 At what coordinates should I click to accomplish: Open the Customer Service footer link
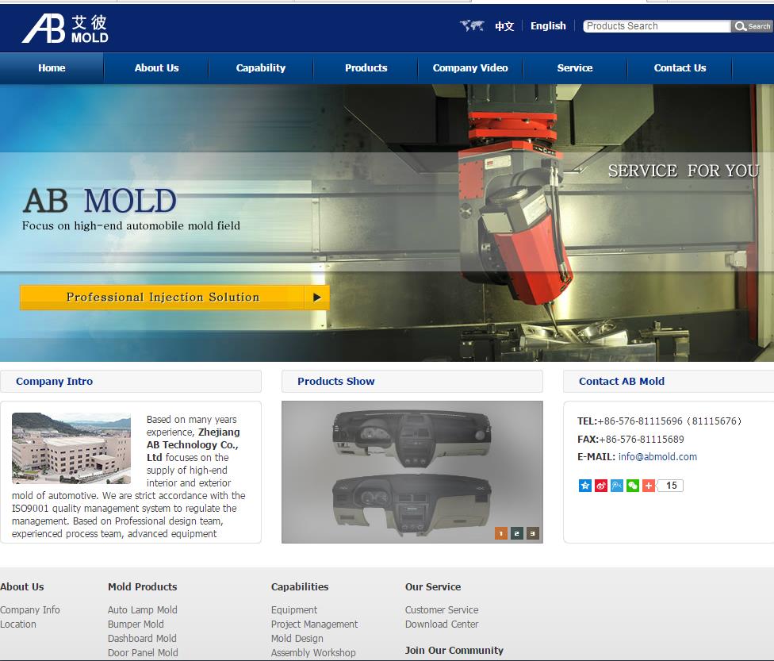click(x=442, y=610)
